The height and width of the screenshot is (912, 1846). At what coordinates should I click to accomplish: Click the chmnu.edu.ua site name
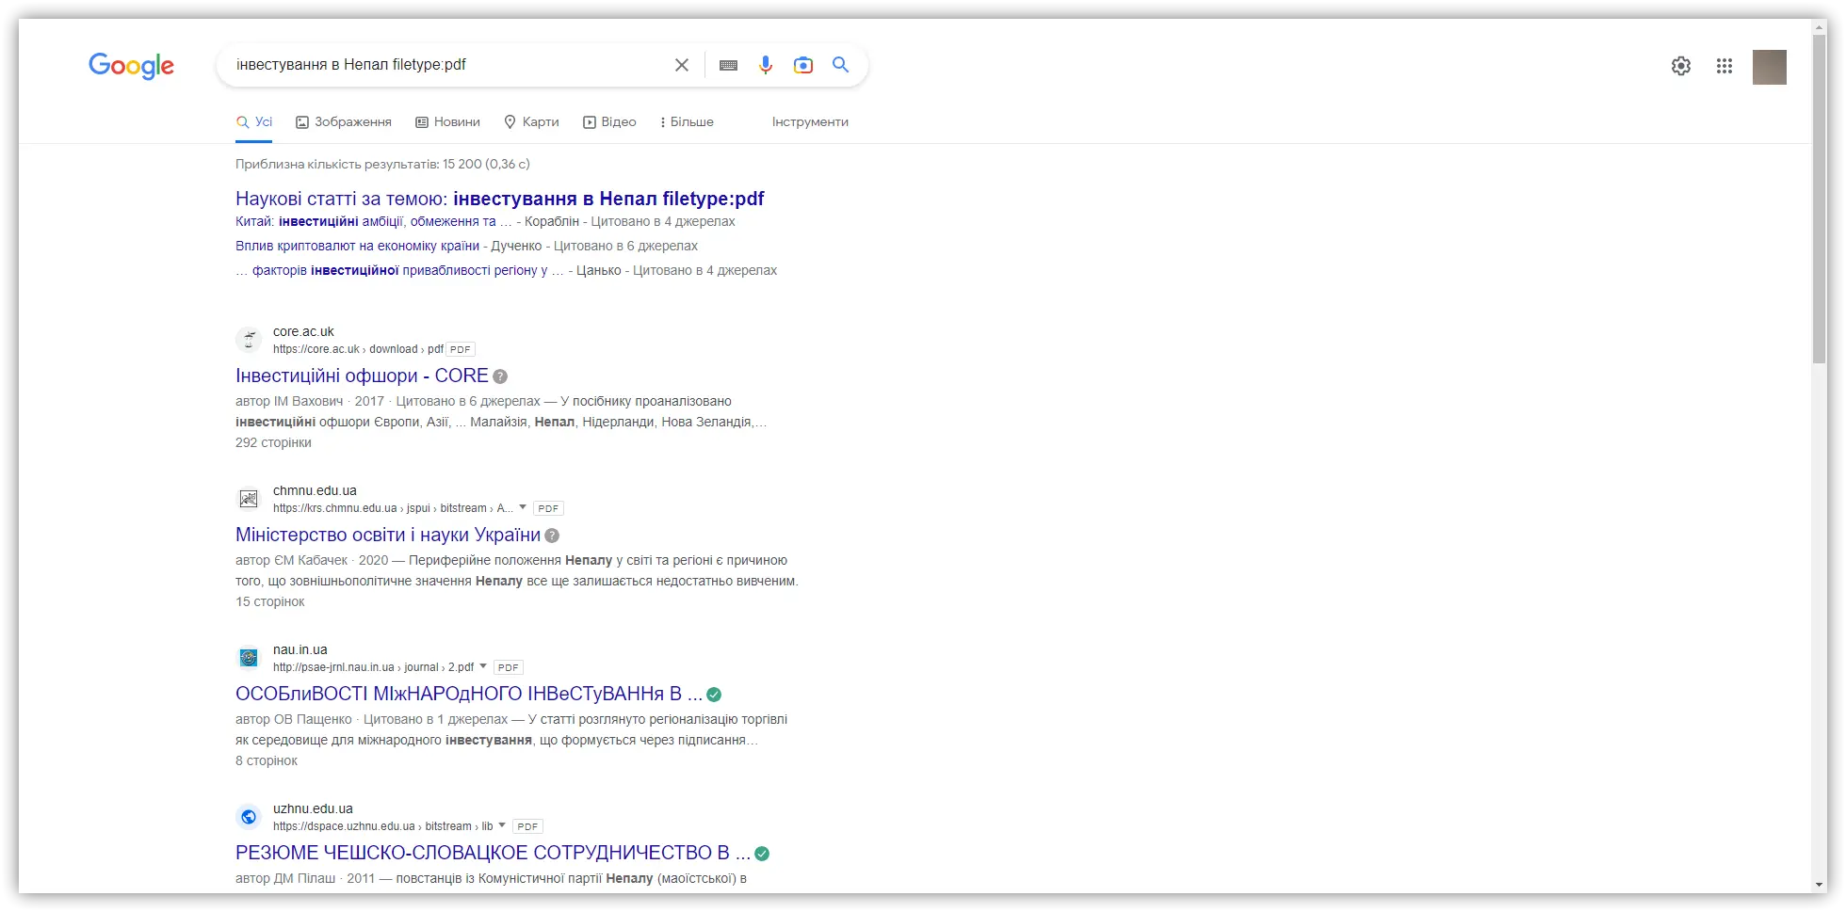pyautogui.click(x=315, y=491)
